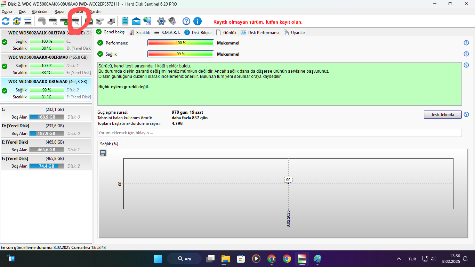Click the monitor with globe network icon

click(147, 21)
